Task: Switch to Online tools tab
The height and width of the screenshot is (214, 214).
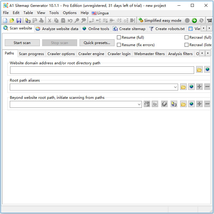Action: tap(96, 29)
